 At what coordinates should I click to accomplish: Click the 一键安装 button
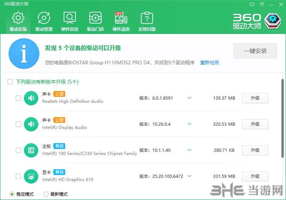(x=255, y=51)
